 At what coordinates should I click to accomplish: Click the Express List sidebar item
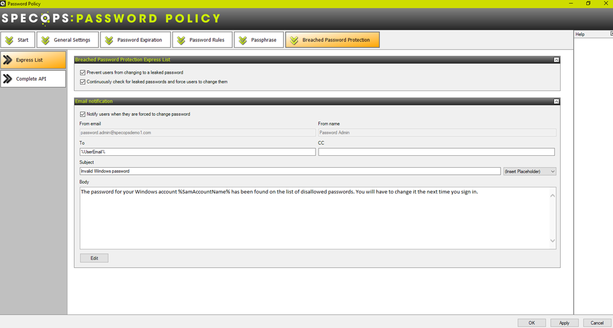pyautogui.click(x=33, y=60)
